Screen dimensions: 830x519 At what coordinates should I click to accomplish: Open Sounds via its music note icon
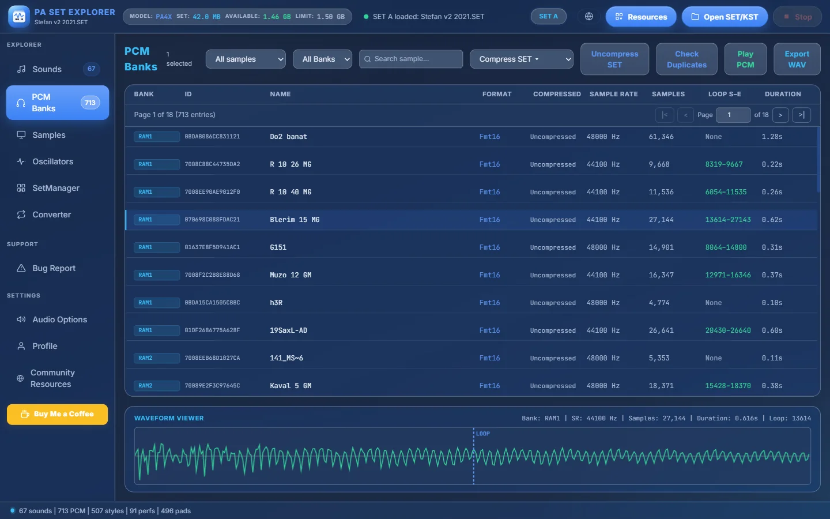click(x=21, y=69)
